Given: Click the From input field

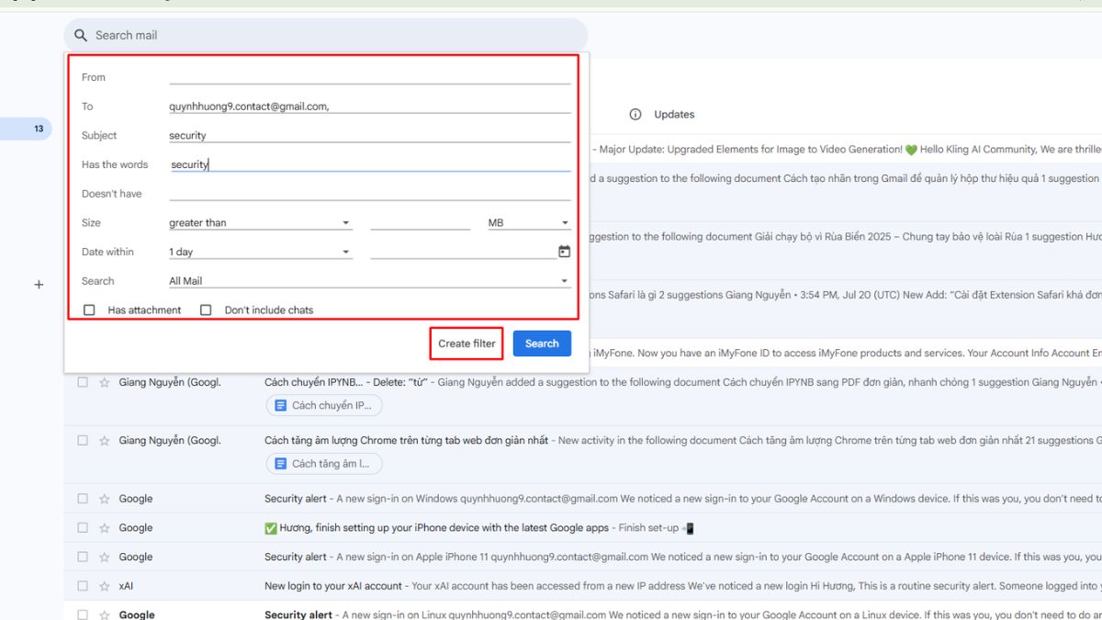Looking at the screenshot, I should (369, 77).
